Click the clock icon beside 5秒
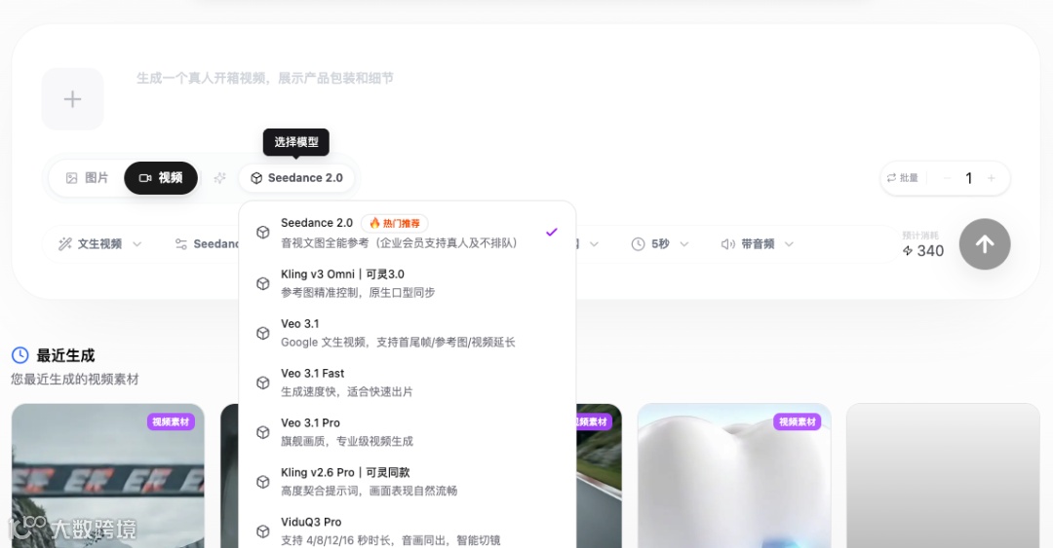Image resolution: width=1053 pixels, height=548 pixels. 638,244
